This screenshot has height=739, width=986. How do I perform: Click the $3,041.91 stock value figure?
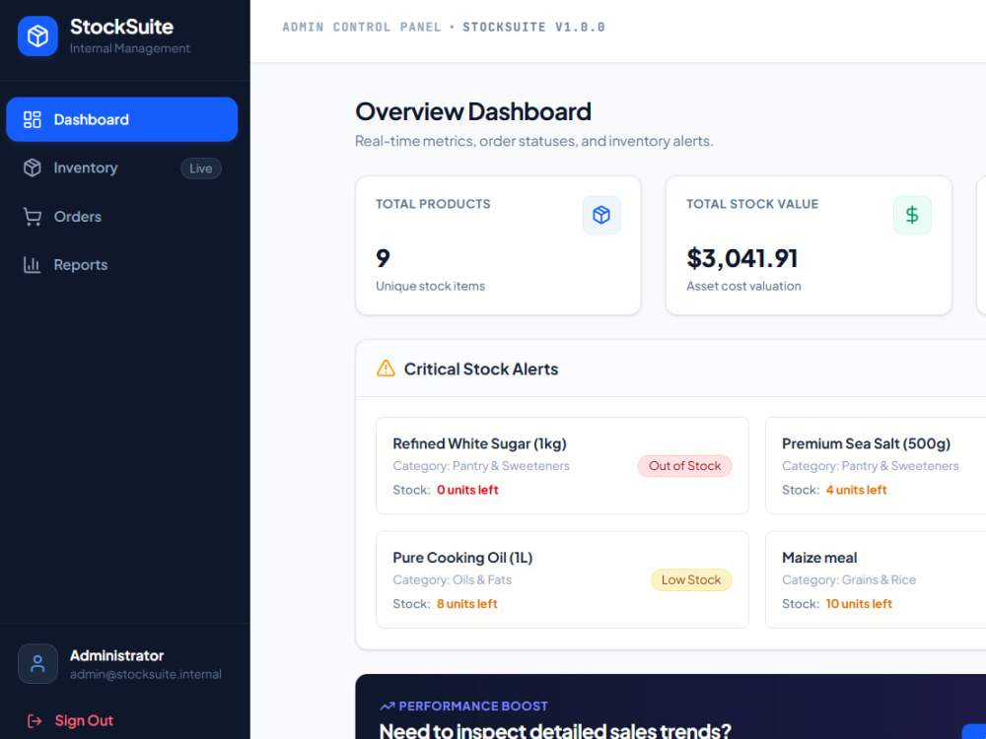click(x=742, y=258)
